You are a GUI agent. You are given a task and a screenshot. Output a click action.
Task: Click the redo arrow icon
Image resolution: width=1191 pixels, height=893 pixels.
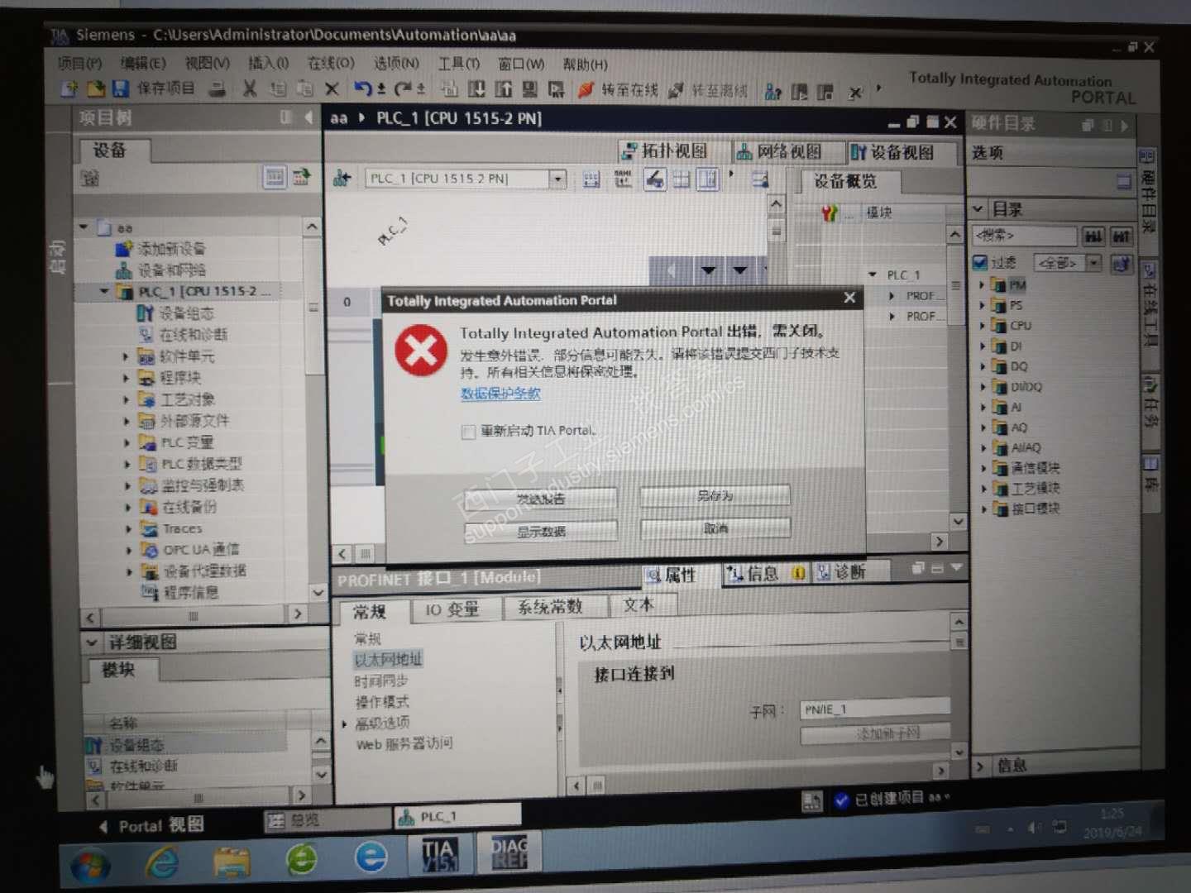[x=403, y=88]
